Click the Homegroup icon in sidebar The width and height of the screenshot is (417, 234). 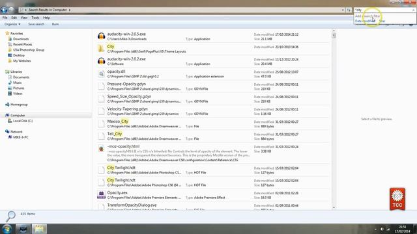click(7, 105)
